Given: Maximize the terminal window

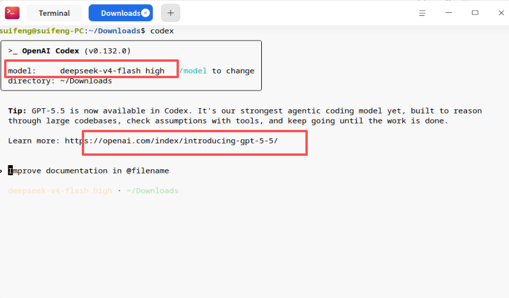Looking at the screenshot, I should point(475,13).
